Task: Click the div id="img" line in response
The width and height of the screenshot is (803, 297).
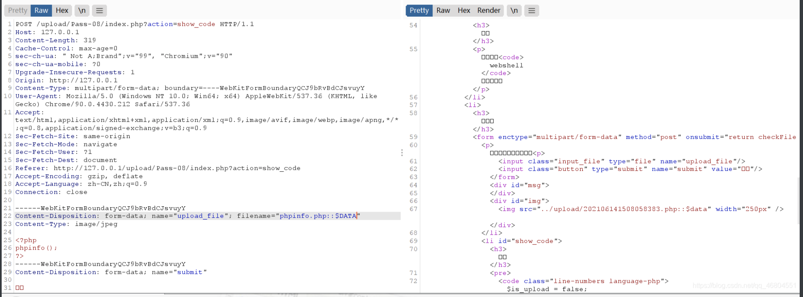Action: point(519,201)
